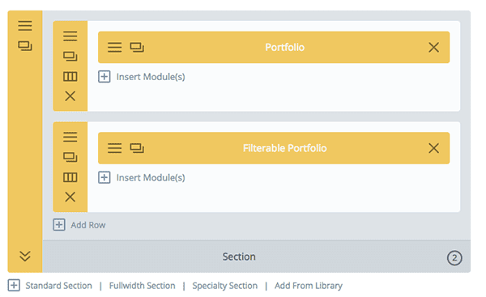486x297 pixels.
Task: Insert Module(s) below the Portfolio module
Action: click(x=142, y=77)
